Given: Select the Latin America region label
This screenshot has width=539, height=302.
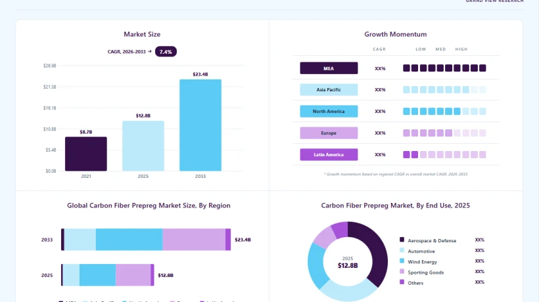Looking at the screenshot, I should (x=329, y=154).
